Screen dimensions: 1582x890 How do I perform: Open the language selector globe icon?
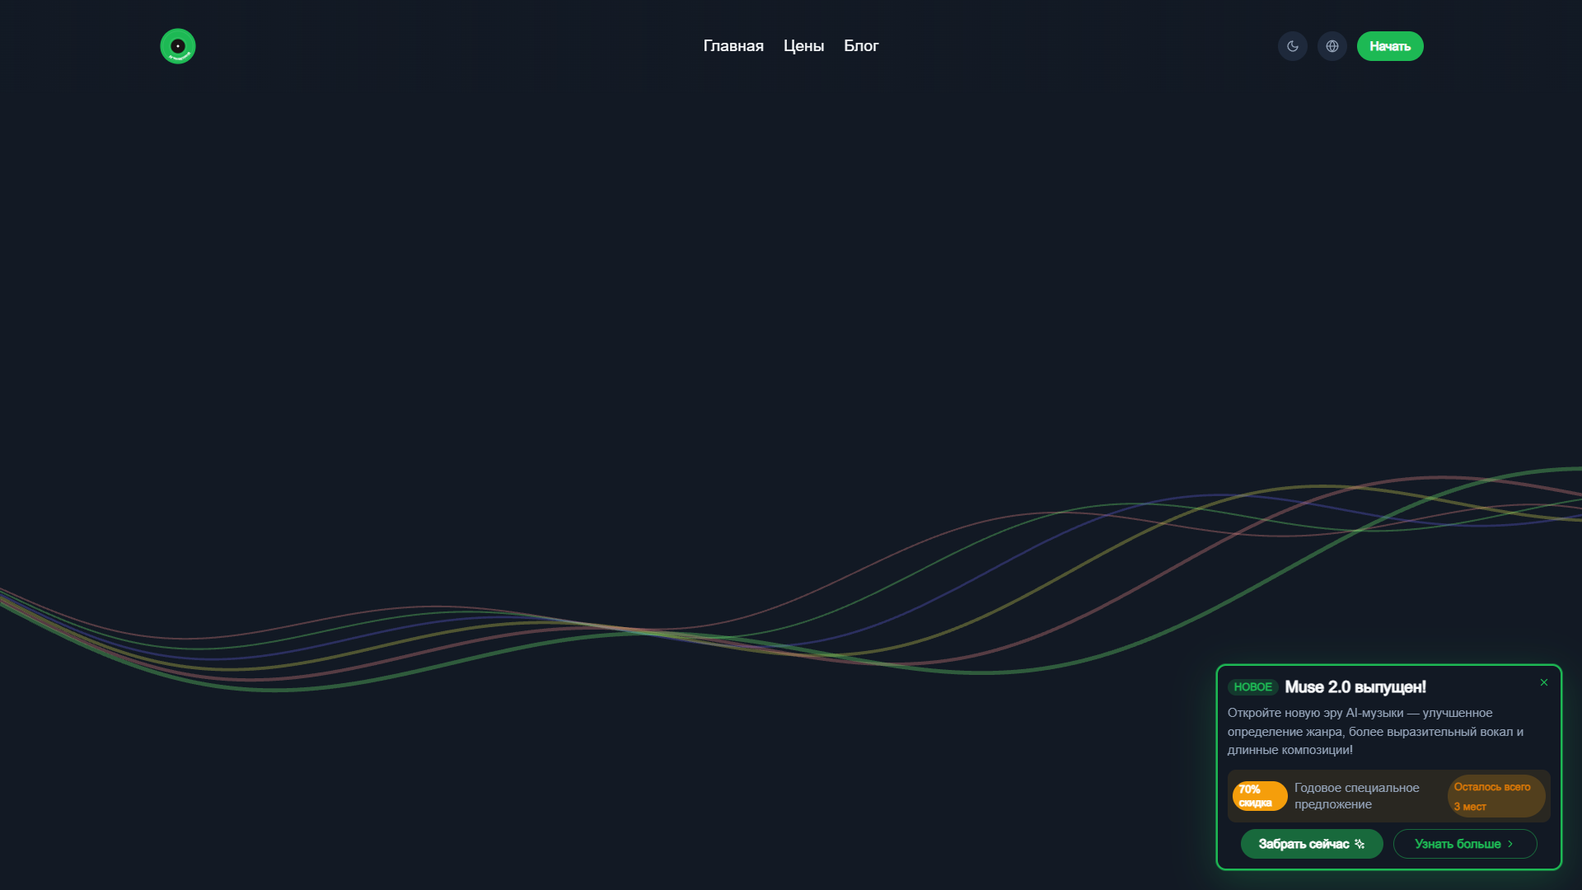pyautogui.click(x=1332, y=46)
